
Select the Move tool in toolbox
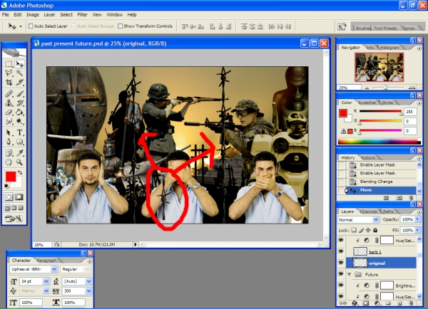(x=19, y=64)
